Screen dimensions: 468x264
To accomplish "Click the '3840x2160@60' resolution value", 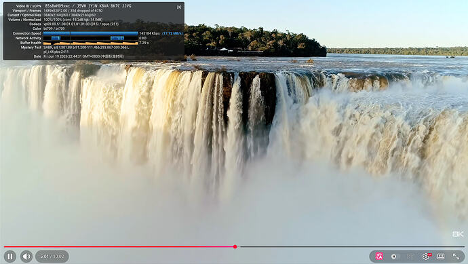I will click(x=55, y=15).
